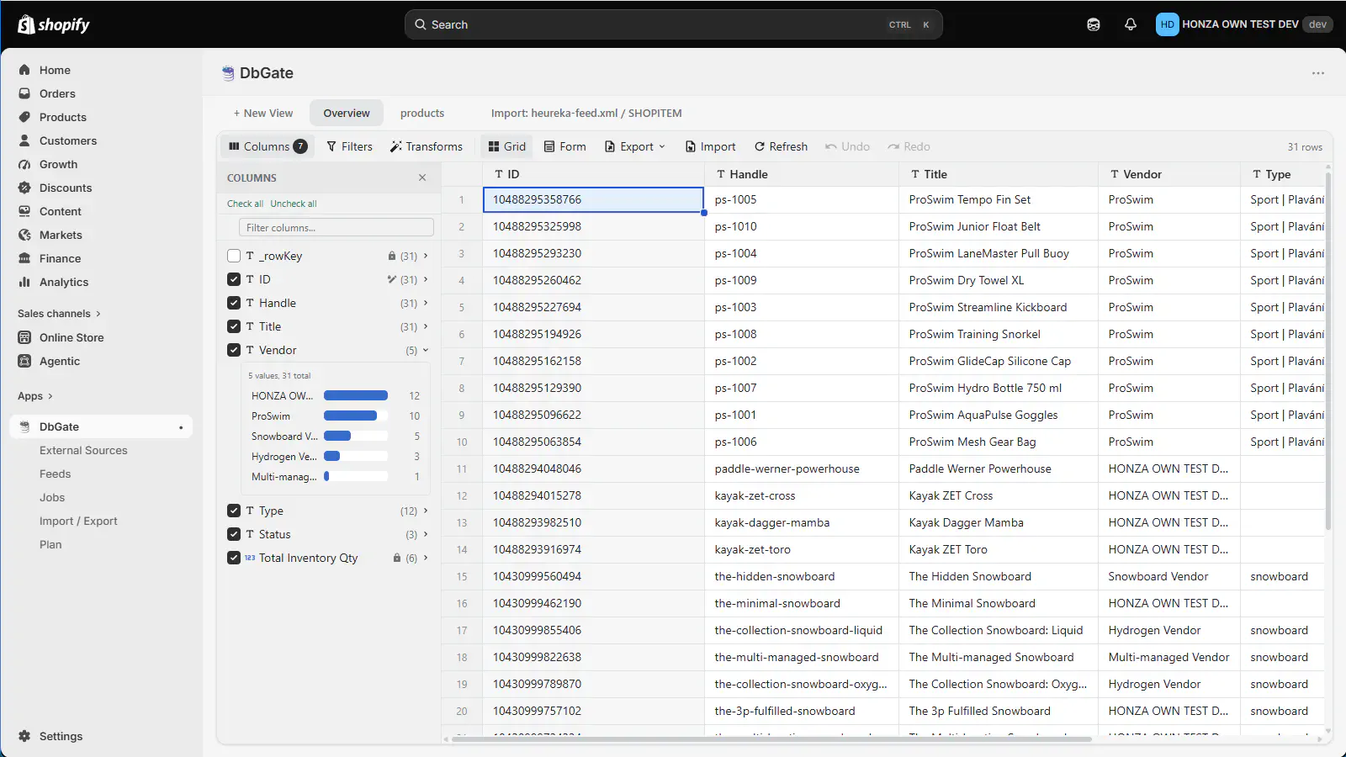Uncheck the ID column checkbox
This screenshot has height=757, width=1346.
click(x=234, y=279)
